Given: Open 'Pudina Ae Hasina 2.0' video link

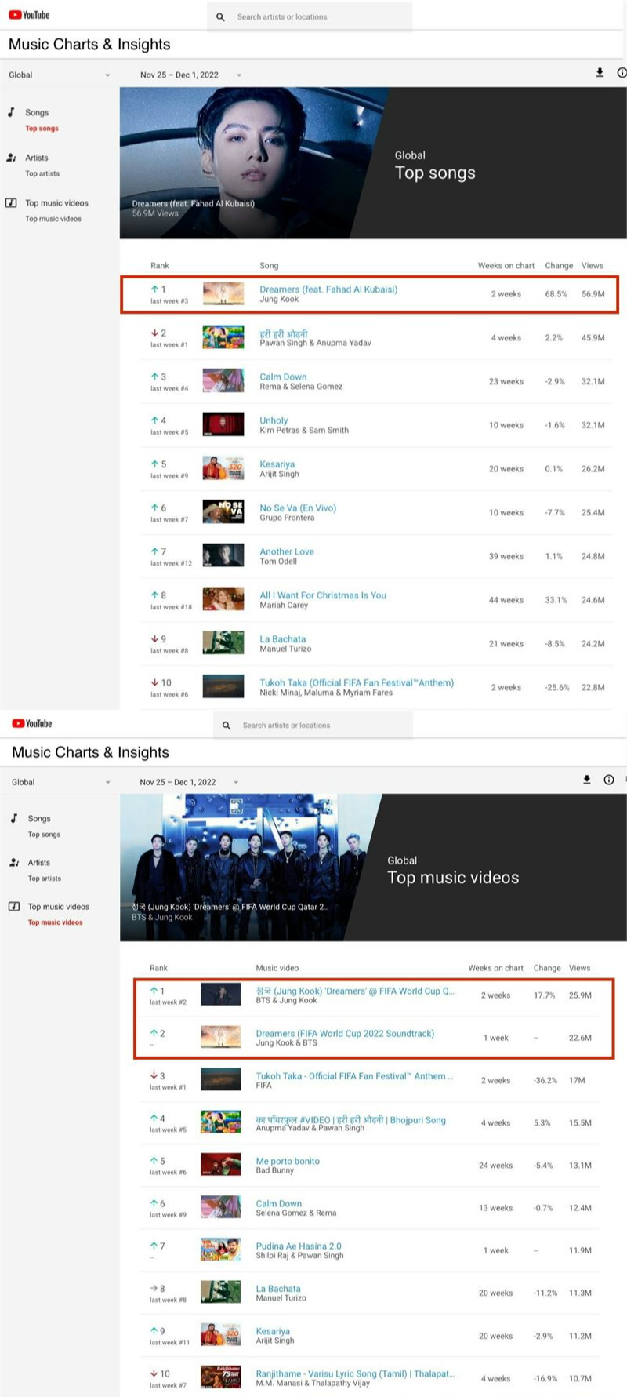Looking at the screenshot, I should tap(299, 1246).
